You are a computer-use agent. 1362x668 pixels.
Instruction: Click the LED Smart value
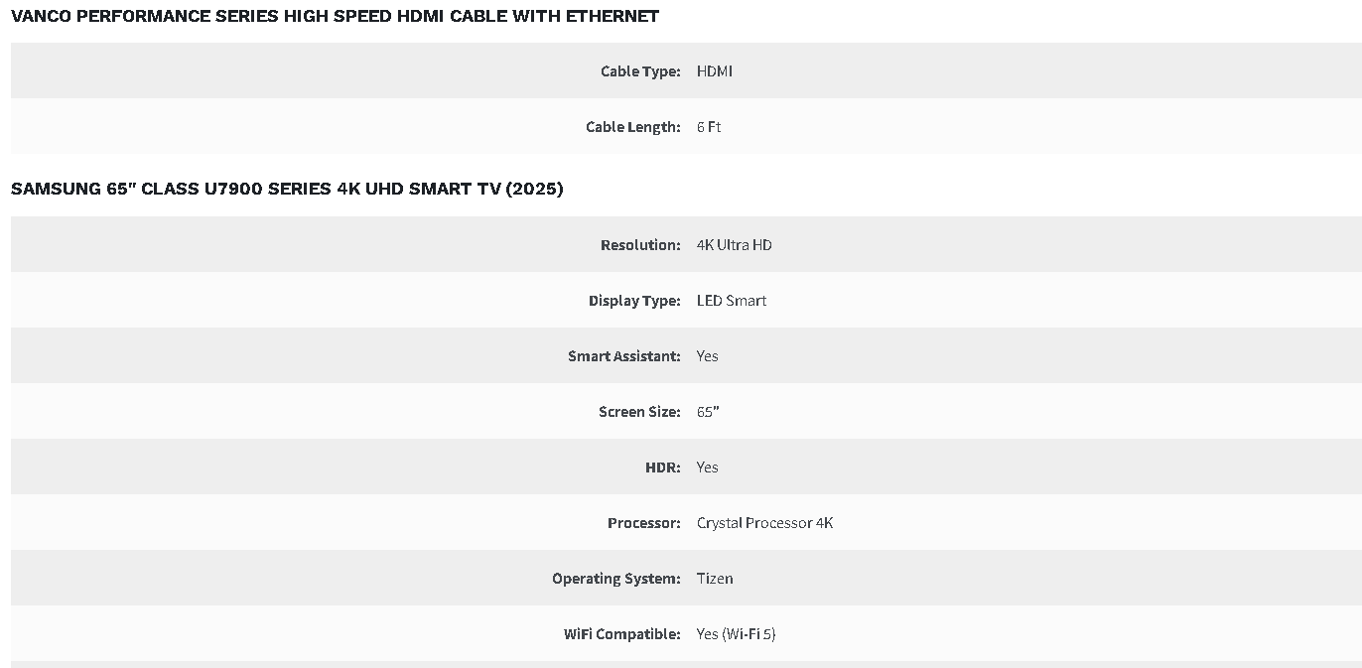pyautogui.click(x=732, y=301)
